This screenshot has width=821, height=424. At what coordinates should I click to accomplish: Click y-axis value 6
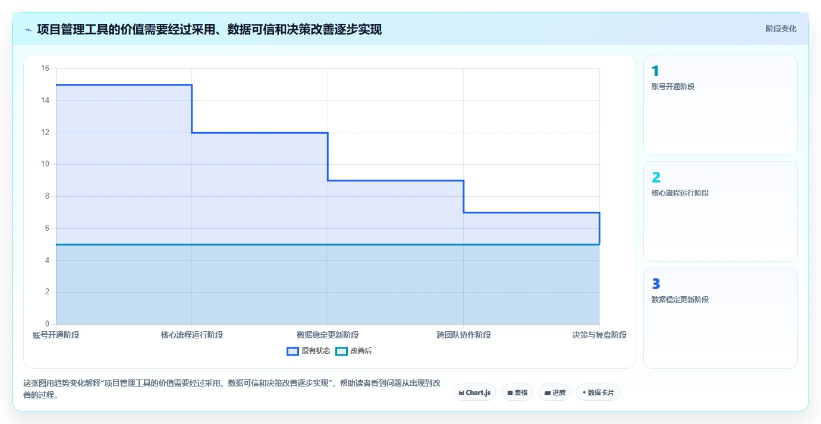click(x=48, y=228)
